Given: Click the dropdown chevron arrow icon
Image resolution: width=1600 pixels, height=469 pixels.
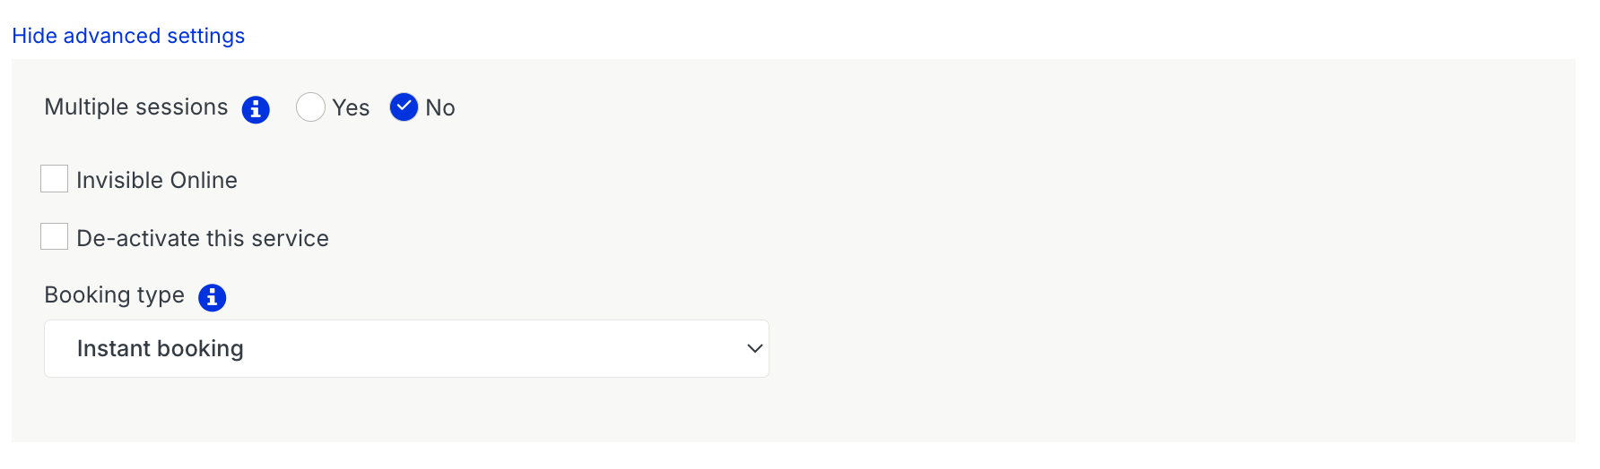Looking at the screenshot, I should tap(754, 348).
